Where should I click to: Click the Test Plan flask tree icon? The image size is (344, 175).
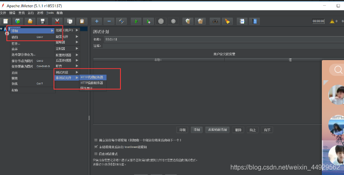(x=5, y=29)
